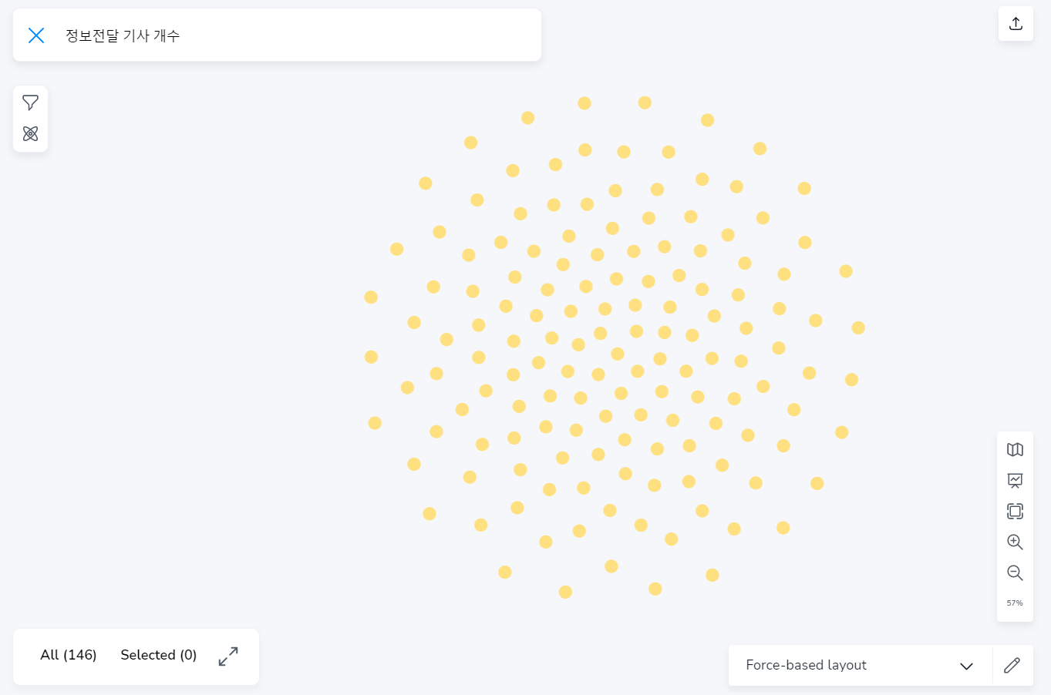Image resolution: width=1051 pixels, height=695 pixels.
Task: Click the 57% zoom level indicator
Action: 1015,603
